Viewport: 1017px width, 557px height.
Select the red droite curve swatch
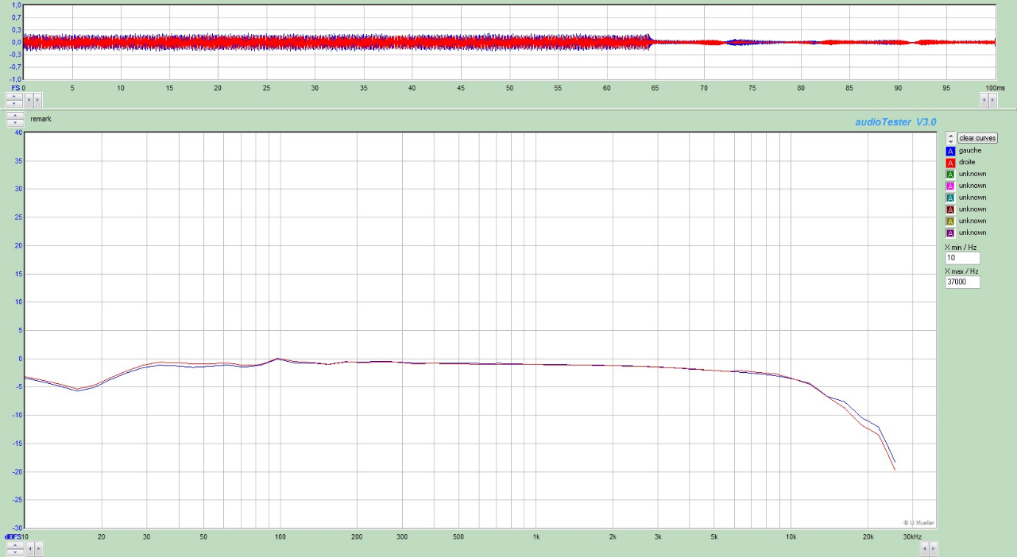click(950, 163)
